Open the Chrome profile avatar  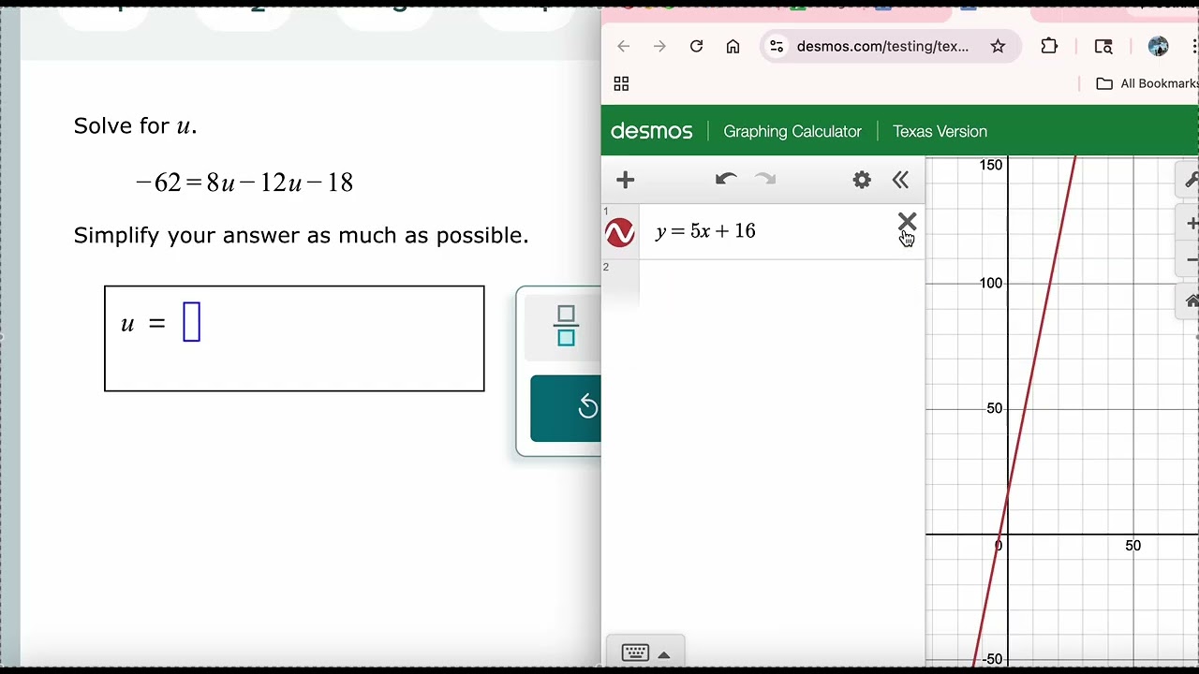[x=1158, y=46]
